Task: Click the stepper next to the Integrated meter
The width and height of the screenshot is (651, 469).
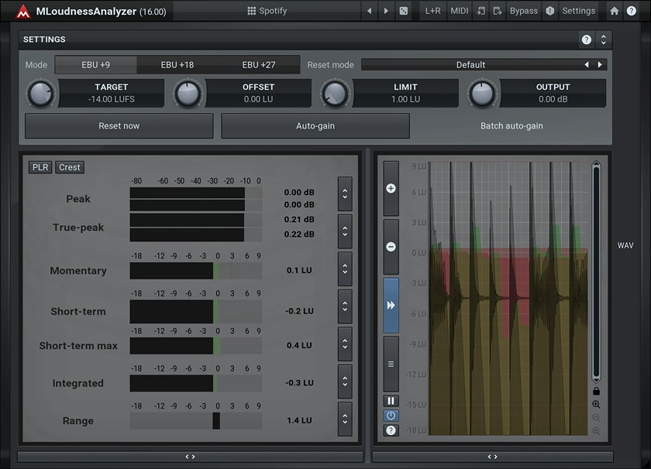Action: 344,381
